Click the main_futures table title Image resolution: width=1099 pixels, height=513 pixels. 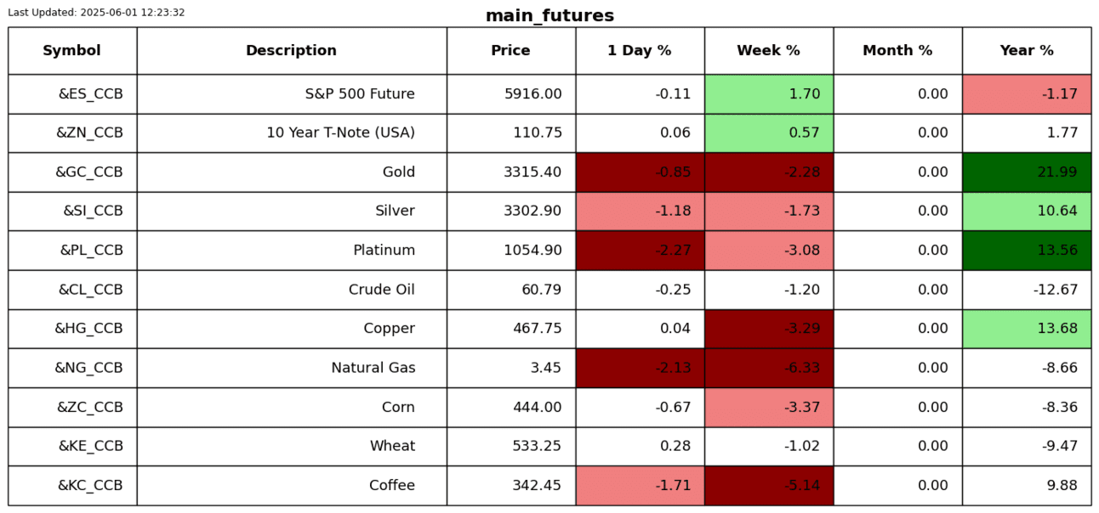pos(549,15)
